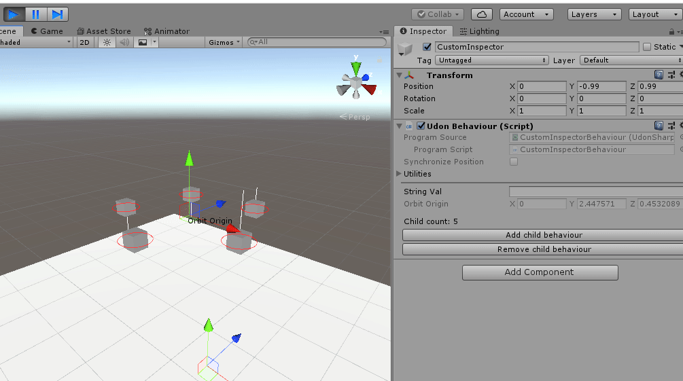This screenshot has height=381, width=683.
Task: Switch to the Lighting tab
Action: (480, 31)
